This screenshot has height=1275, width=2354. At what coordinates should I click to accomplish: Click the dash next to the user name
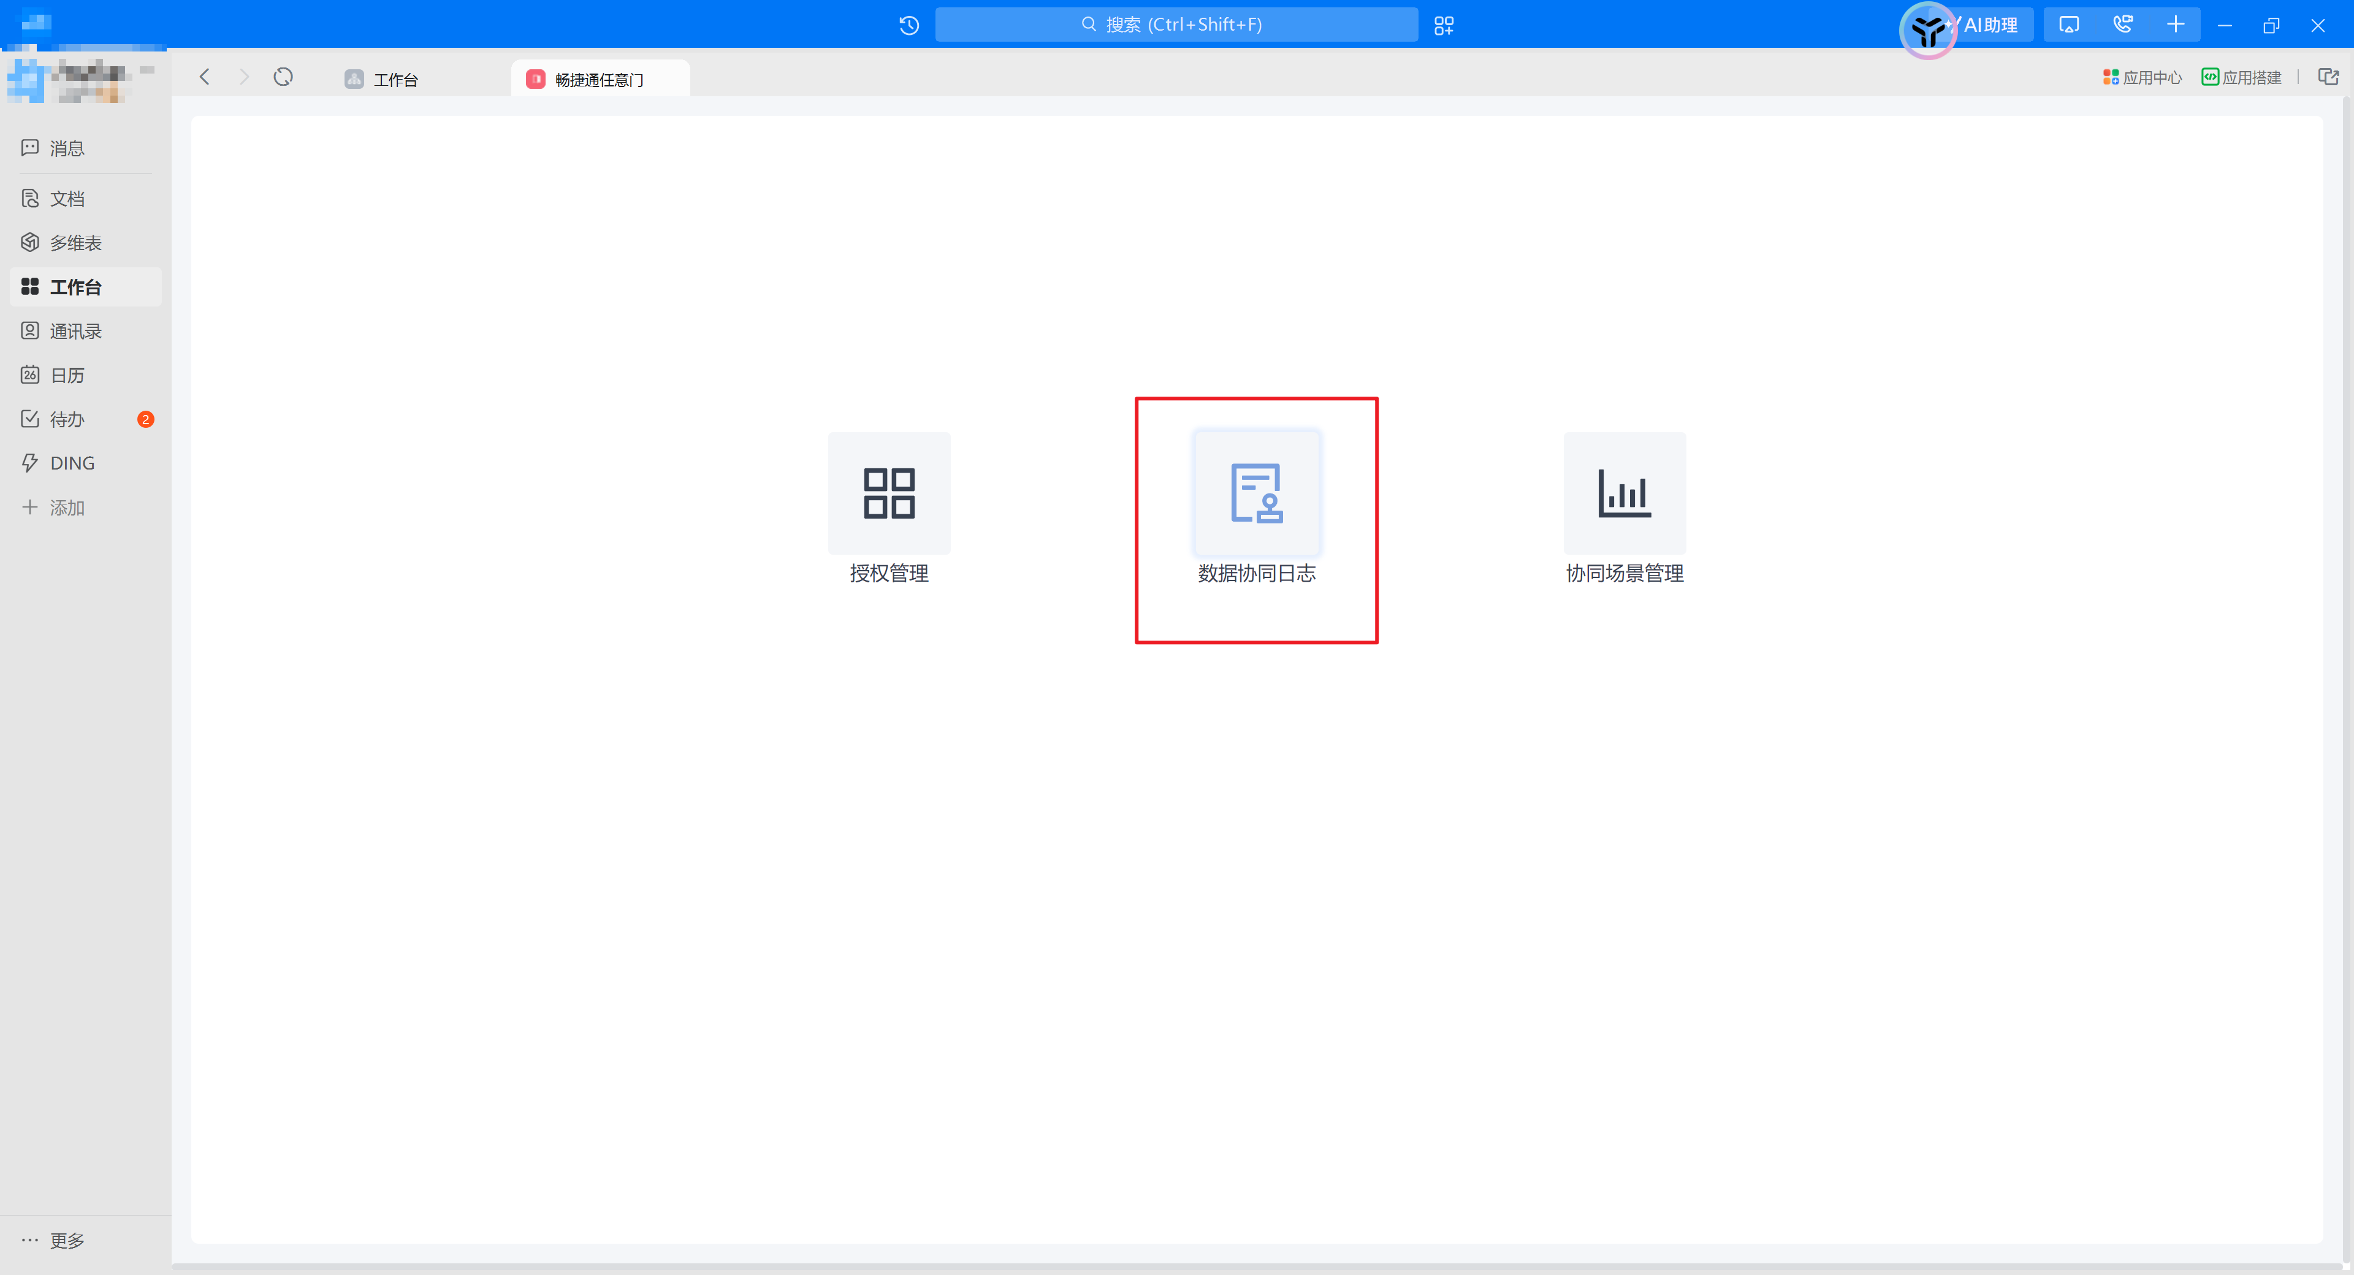coord(147,69)
